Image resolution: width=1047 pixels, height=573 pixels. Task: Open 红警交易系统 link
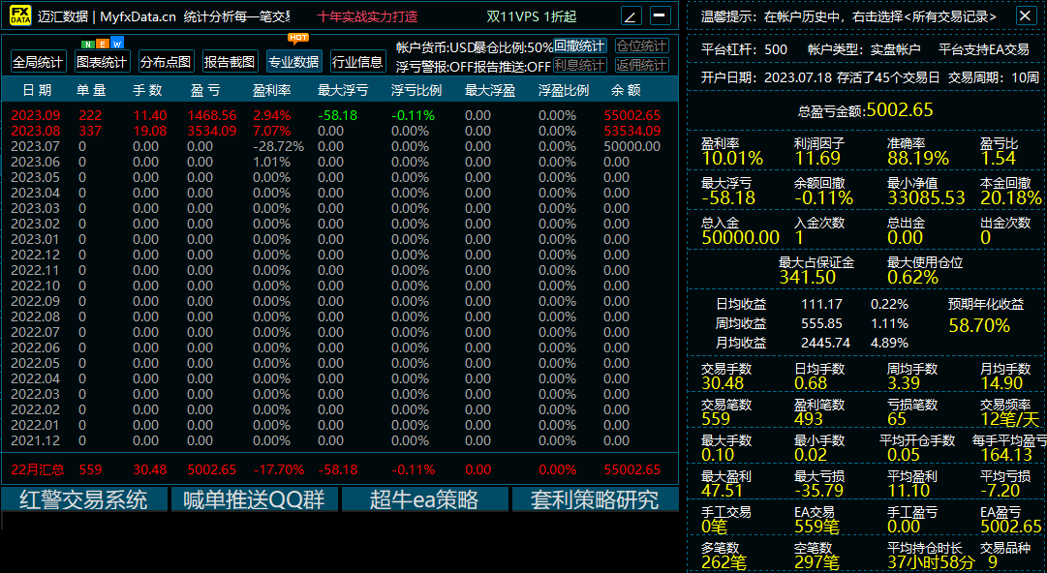(x=83, y=499)
